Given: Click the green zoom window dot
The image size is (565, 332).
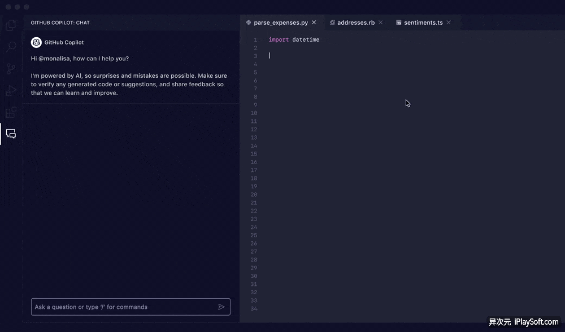Looking at the screenshot, I should pos(27,7).
